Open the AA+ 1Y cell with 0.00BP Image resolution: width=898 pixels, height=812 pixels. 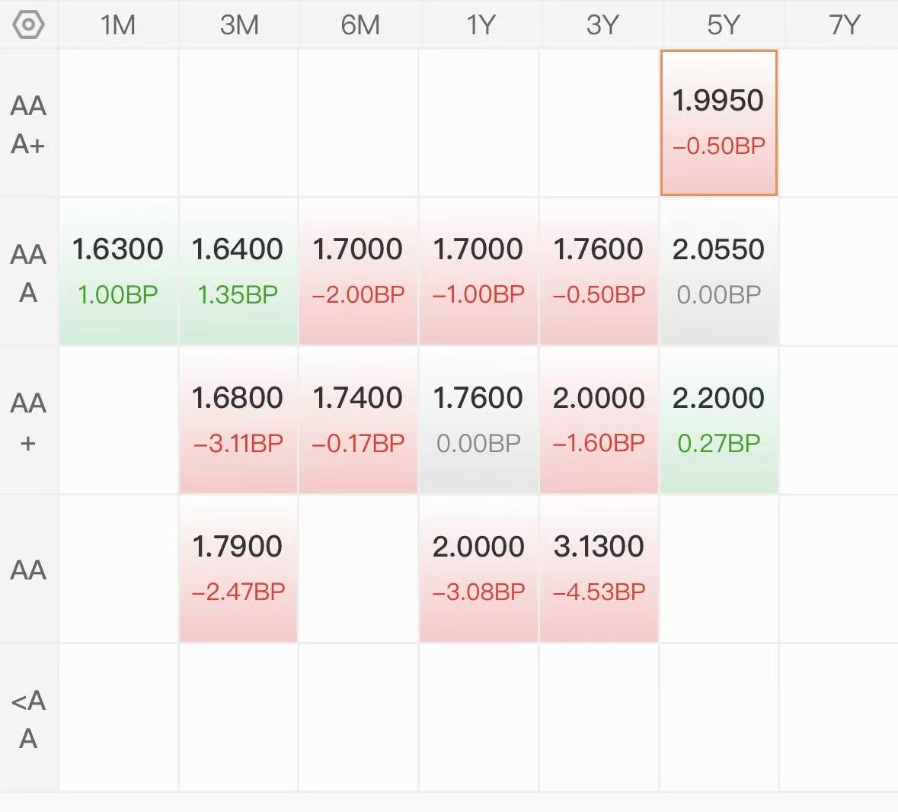click(478, 419)
